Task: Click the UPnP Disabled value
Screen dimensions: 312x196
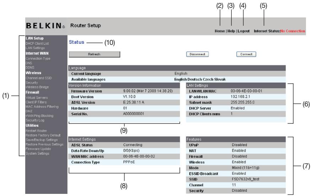Action: [x=240, y=145]
